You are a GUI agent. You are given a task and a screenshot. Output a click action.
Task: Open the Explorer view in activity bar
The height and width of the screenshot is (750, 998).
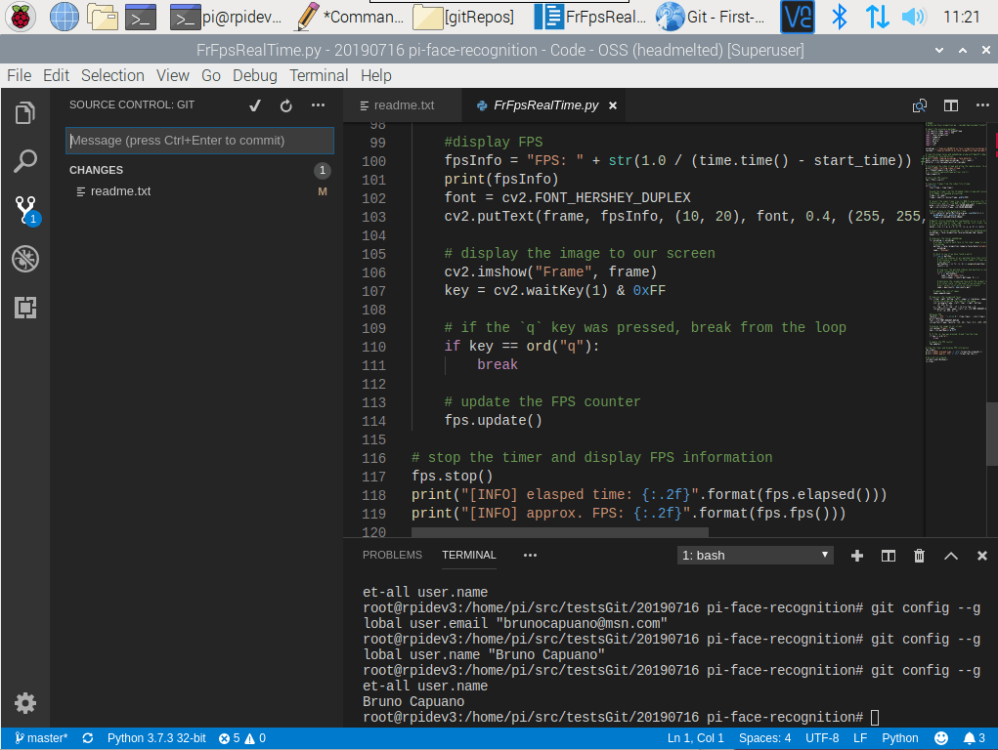tap(25, 113)
